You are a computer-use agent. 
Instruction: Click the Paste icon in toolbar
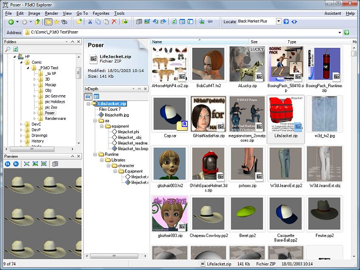(106, 22)
